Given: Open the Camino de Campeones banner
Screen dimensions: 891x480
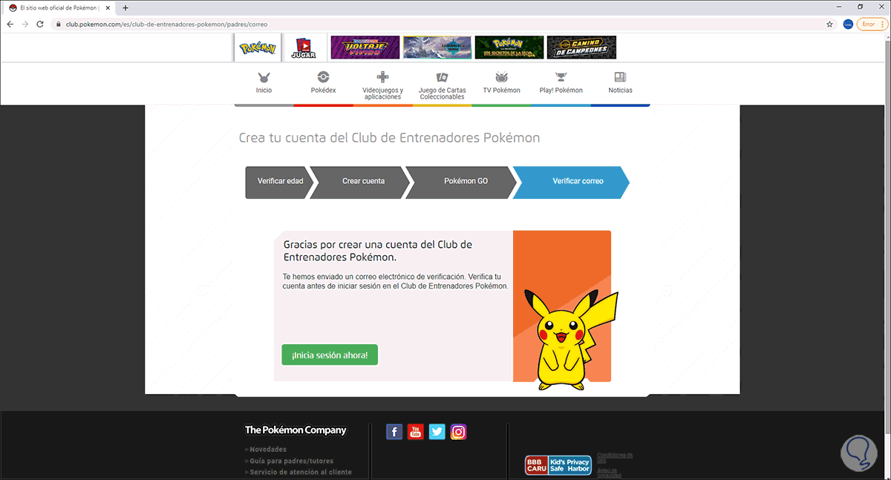Looking at the screenshot, I should coord(581,47).
